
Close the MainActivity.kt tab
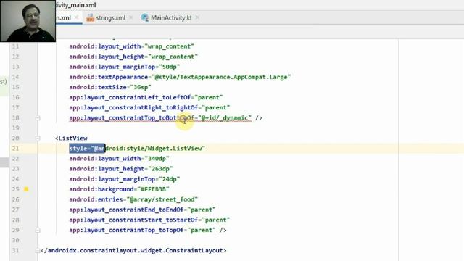(x=197, y=17)
